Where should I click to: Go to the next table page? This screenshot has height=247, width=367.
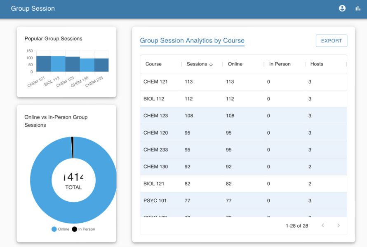point(339,226)
